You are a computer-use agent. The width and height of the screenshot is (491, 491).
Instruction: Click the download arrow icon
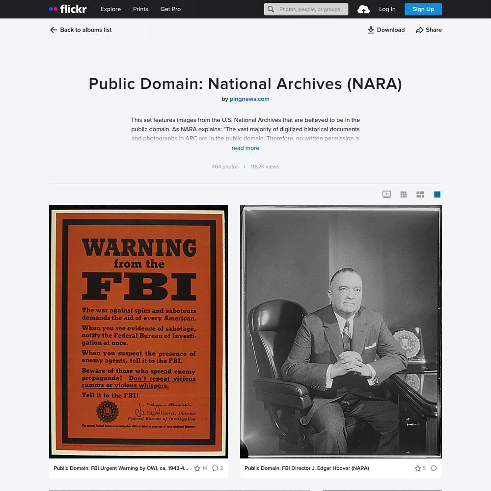point(371,30)
